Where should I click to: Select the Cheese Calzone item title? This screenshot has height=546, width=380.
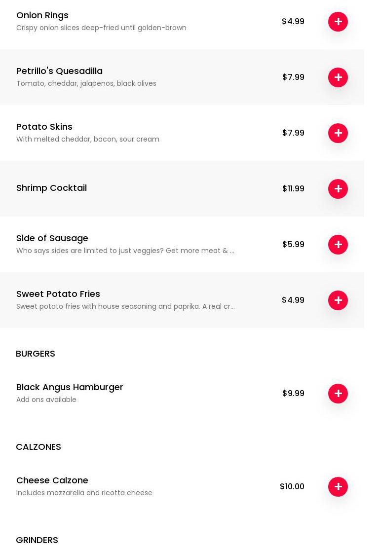tap(52, 480)
